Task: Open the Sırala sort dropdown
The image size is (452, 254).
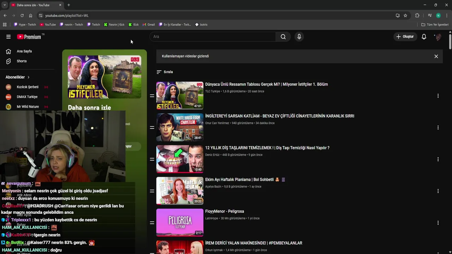Action: point(165,72)
